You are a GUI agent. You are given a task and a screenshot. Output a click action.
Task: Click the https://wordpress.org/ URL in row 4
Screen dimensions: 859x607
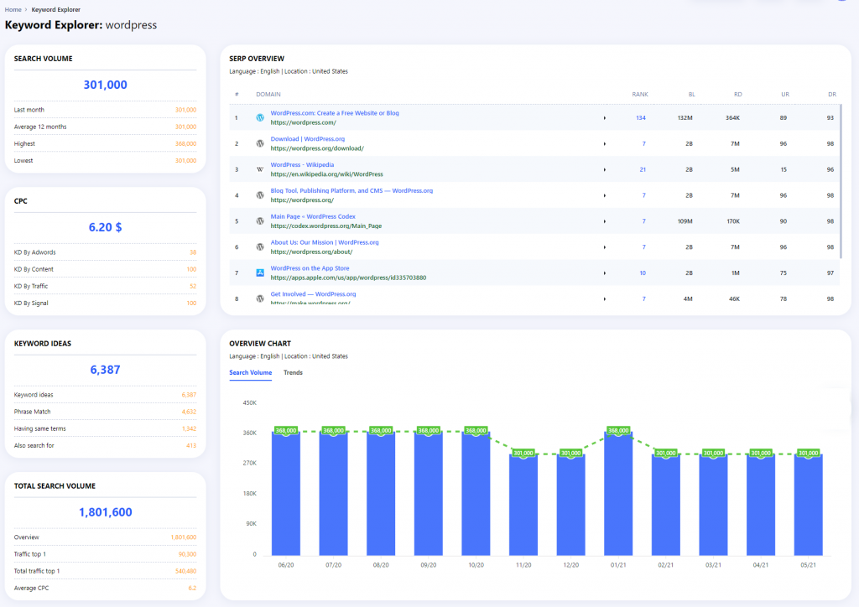302,200
